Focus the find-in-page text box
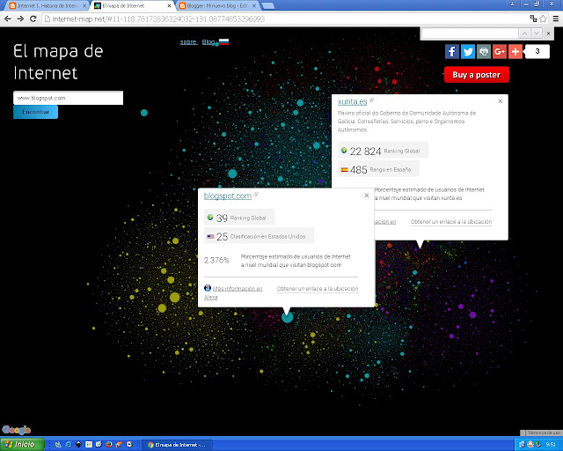This screenshot has width=563, height=451. (x=470, y=33)
